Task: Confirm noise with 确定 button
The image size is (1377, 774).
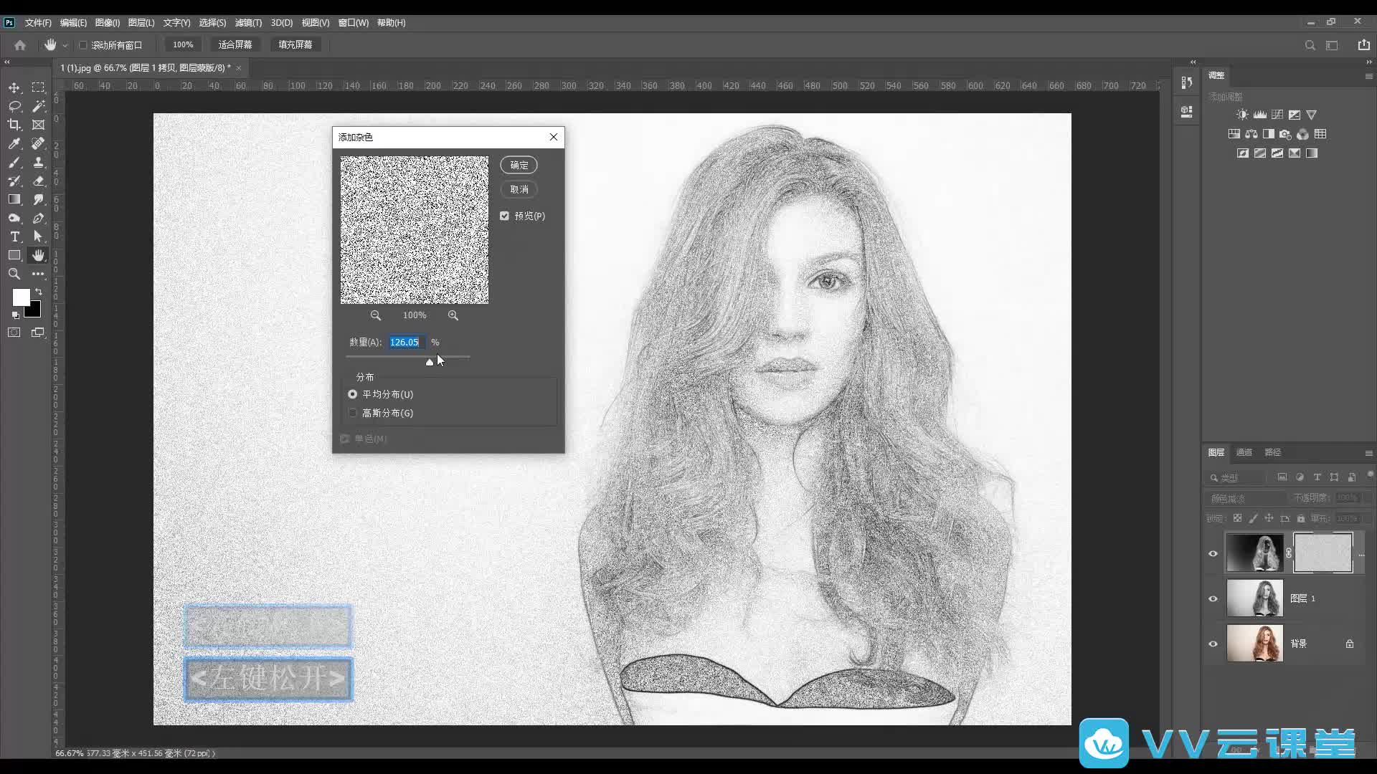Action: (519, 165)
